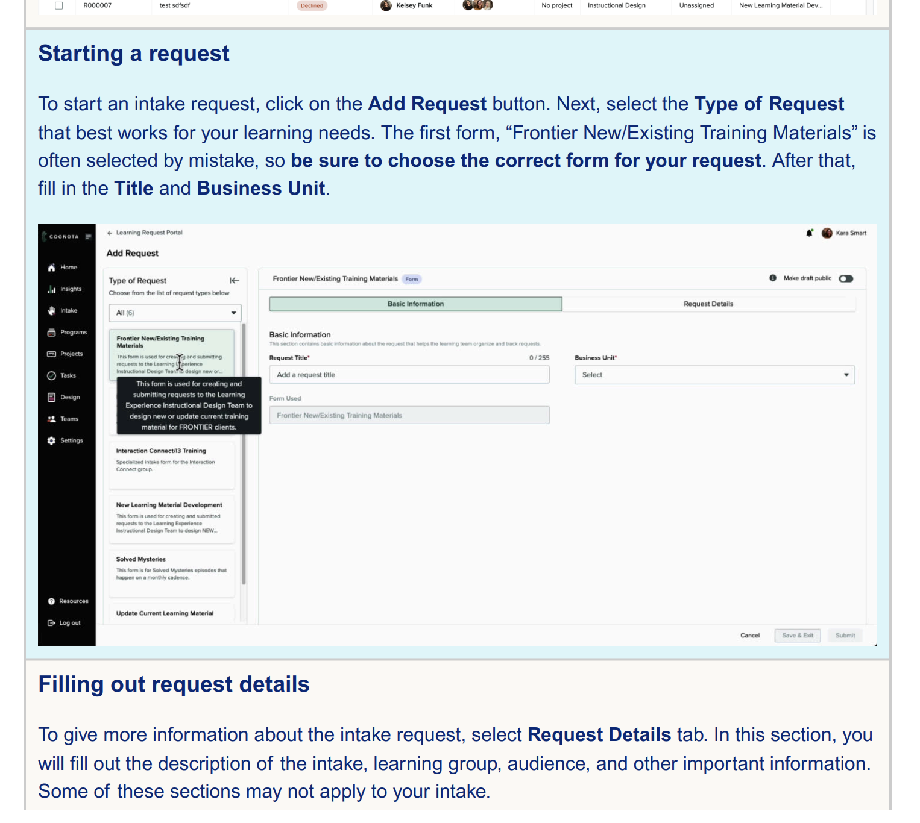Screen dimensions: 920x823
Task: Click Log out in the sidebar
Action: 64,623
